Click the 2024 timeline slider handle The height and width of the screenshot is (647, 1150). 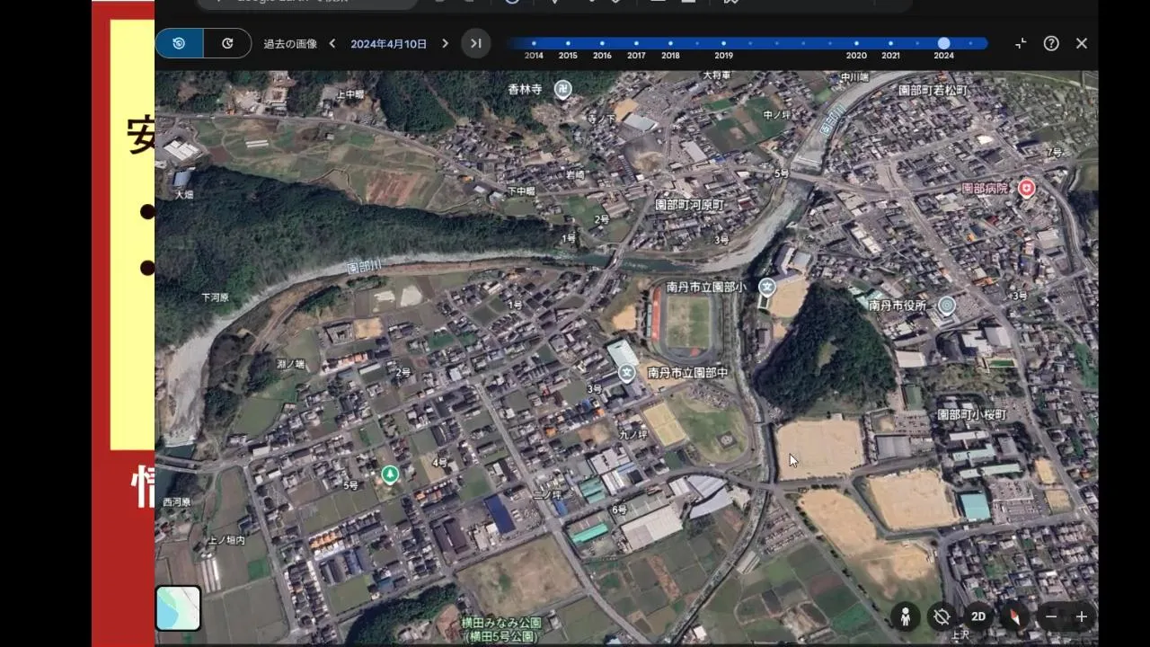pyautogui.click(x=943, y=43)
